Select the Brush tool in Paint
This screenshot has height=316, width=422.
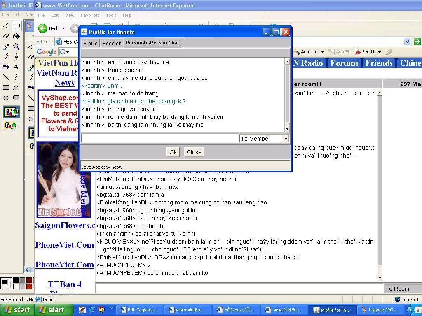[x=16, y=56]
